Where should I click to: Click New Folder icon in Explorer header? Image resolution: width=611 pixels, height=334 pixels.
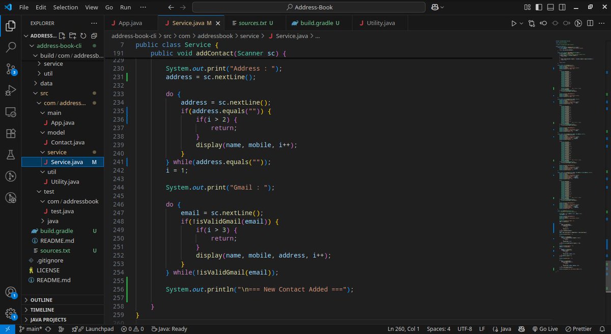pyautogui.click(x=73, y=36)
